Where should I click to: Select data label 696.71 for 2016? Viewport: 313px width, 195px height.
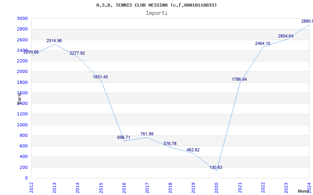tap(124, 138)
